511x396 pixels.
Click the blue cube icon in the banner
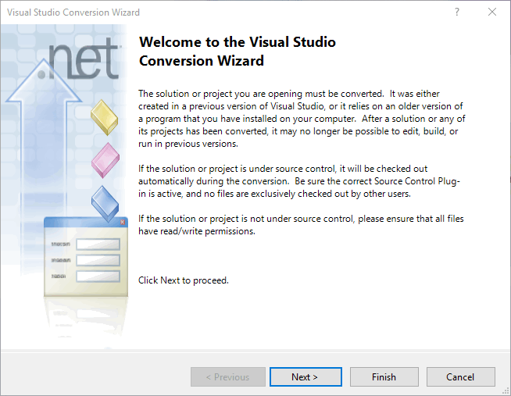(x=105, y=202)
